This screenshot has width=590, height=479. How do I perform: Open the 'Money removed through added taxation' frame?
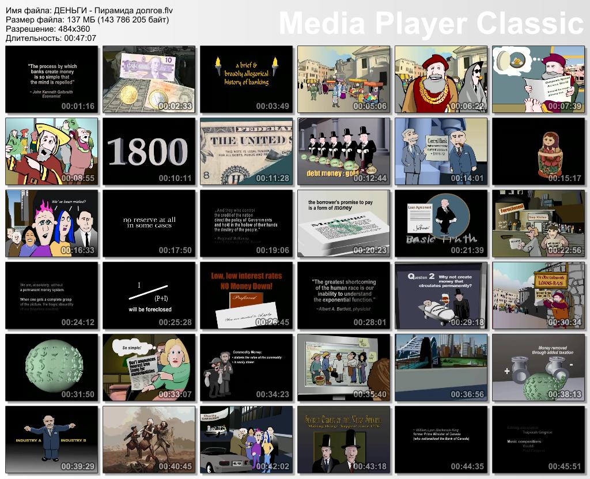[x=539, y=367]
